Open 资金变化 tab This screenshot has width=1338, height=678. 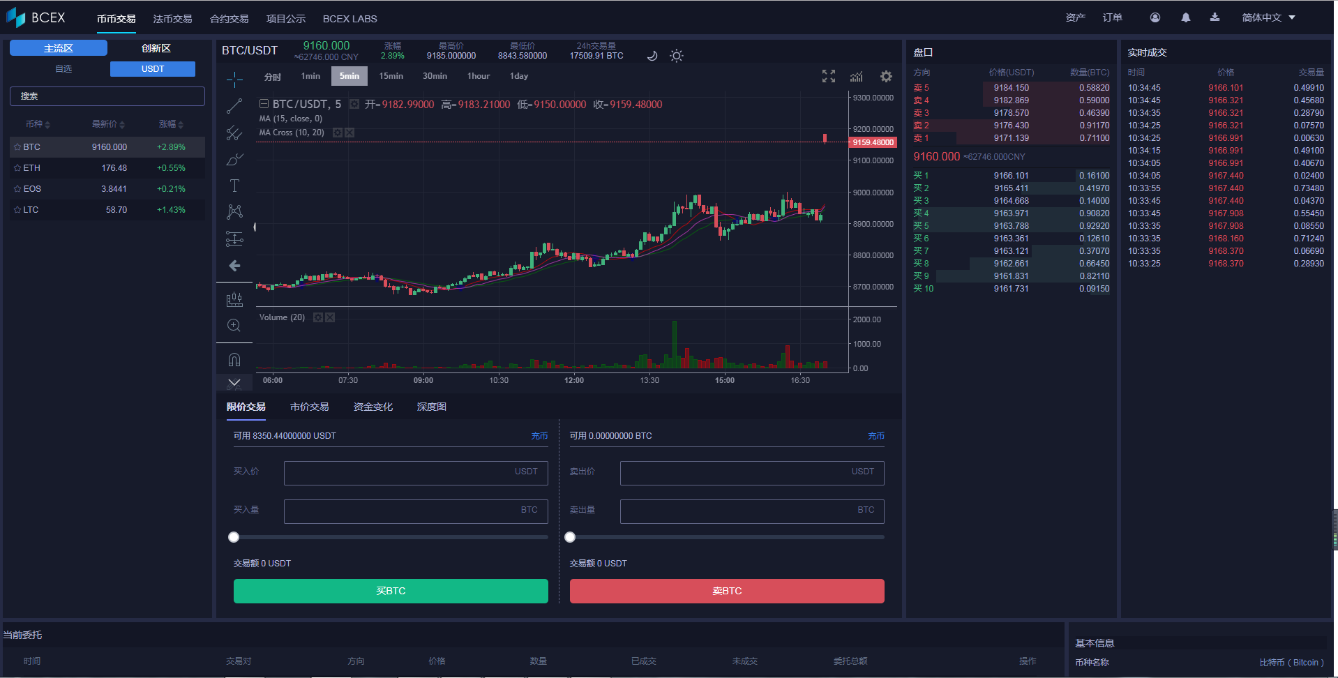(373, 407)
